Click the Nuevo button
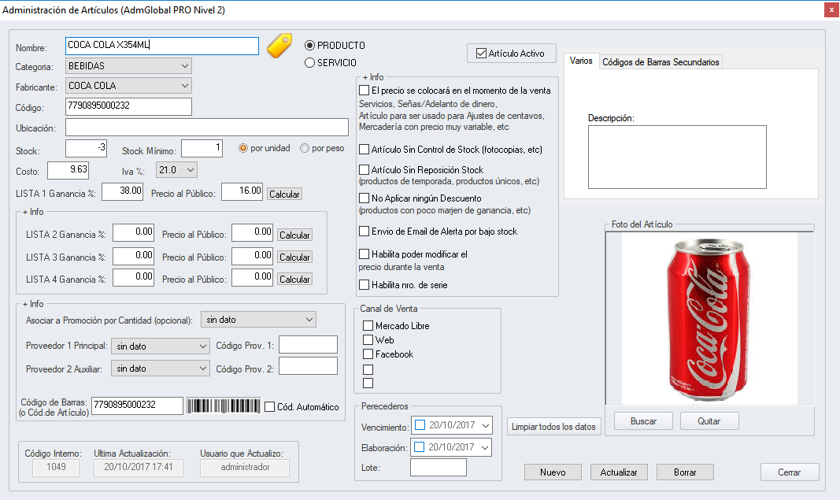840x500 pixels. tap(553, 472)
